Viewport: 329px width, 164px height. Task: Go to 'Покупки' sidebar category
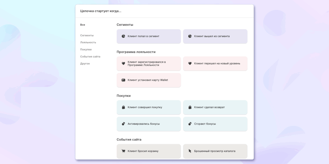(86, 49)
